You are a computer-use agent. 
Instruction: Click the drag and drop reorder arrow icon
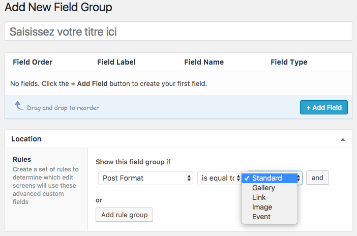point(19,106)
